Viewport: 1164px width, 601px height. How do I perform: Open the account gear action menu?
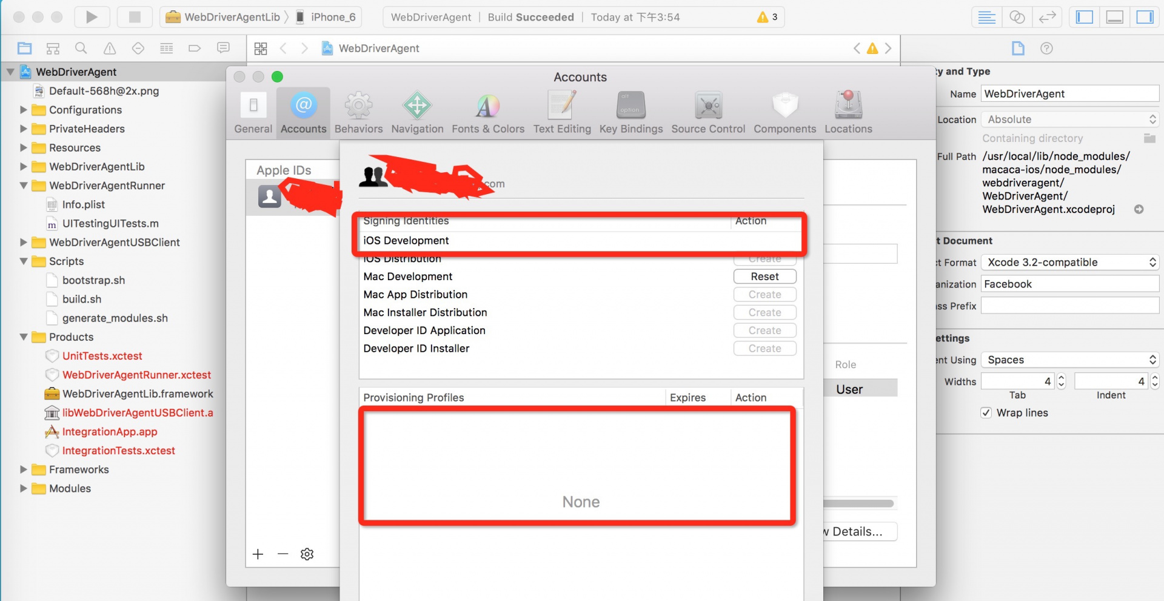[307, 554]
